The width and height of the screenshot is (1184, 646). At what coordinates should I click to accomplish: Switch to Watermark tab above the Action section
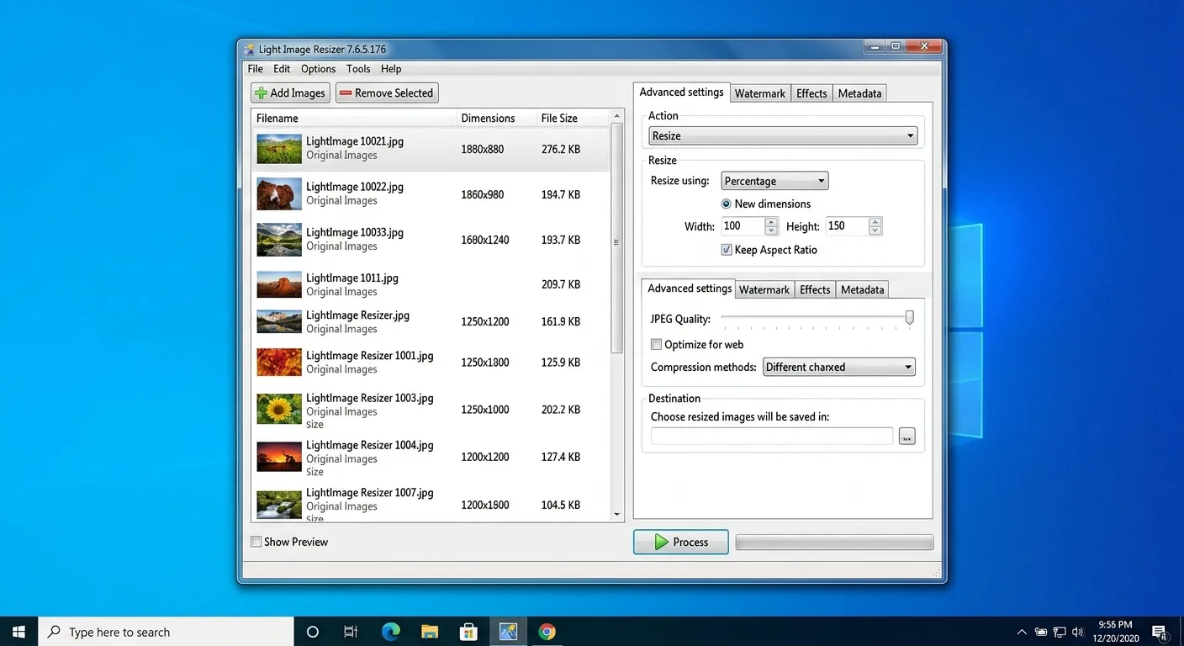tap(760, 93)
